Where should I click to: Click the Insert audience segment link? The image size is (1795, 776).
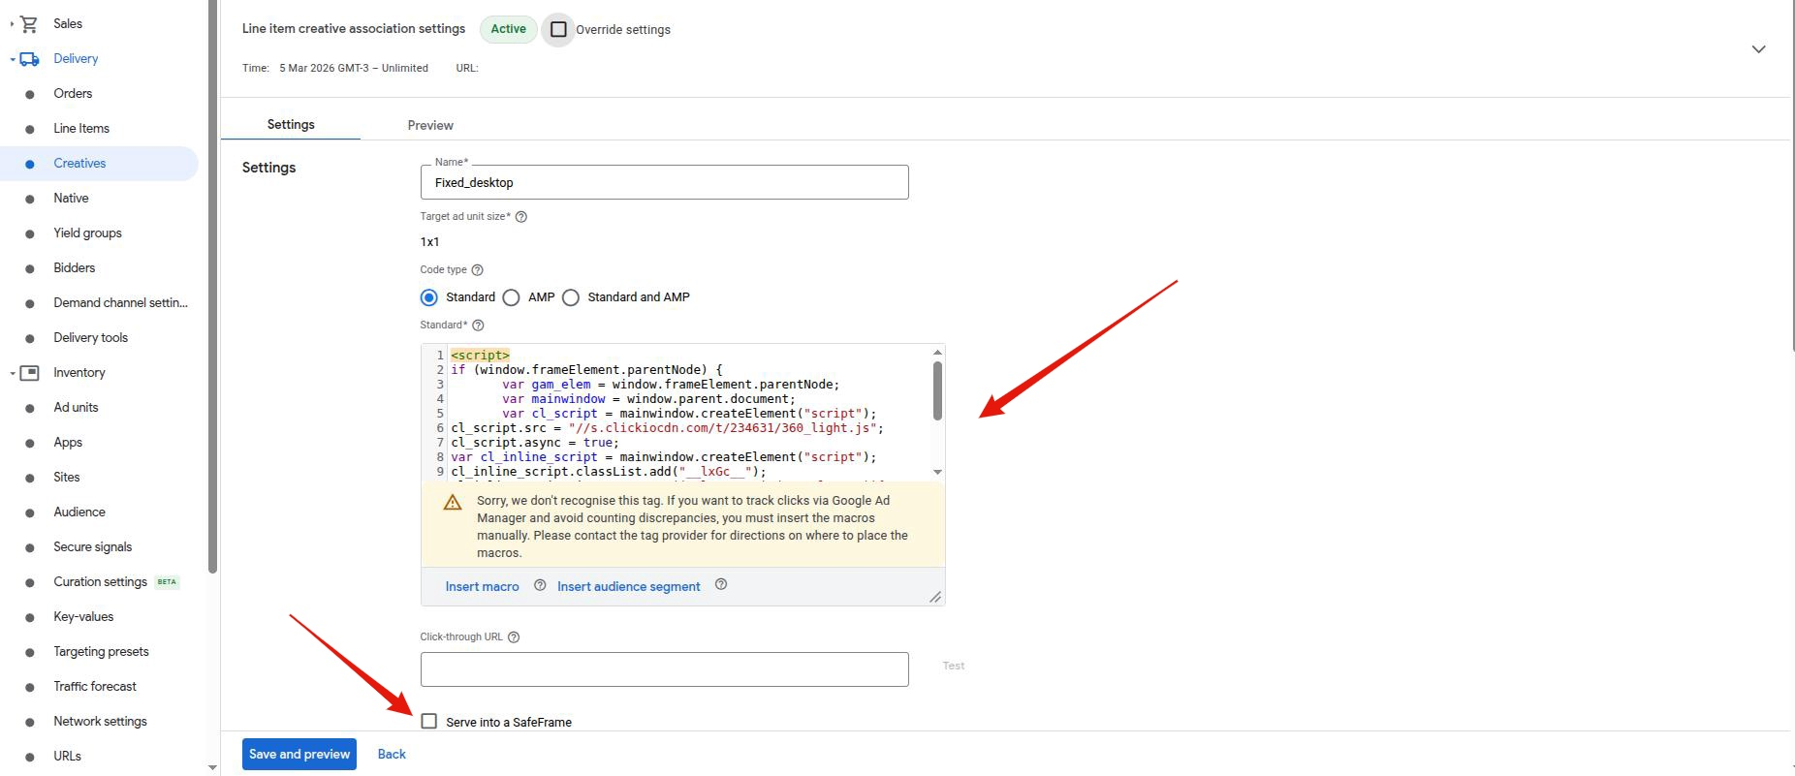[628, 586]
